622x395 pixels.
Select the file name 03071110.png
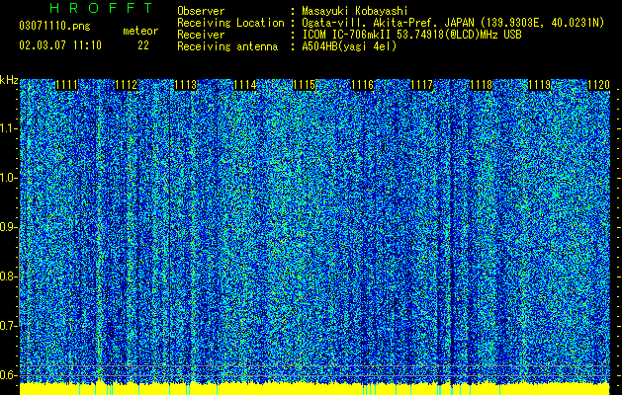click(54, 27)
